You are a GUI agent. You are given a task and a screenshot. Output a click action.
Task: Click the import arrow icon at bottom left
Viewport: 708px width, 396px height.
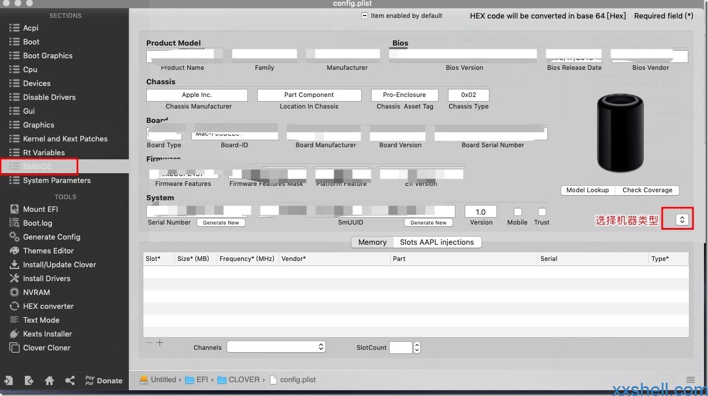[9, 380]
